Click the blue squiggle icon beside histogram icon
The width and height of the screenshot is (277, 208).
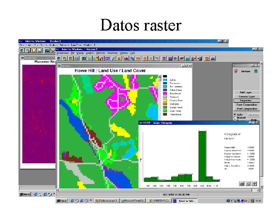click(132, 59)
